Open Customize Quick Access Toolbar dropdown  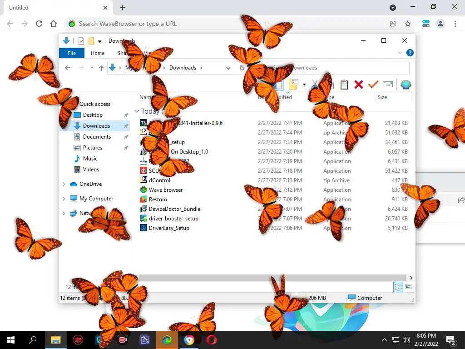click(99, 41)
